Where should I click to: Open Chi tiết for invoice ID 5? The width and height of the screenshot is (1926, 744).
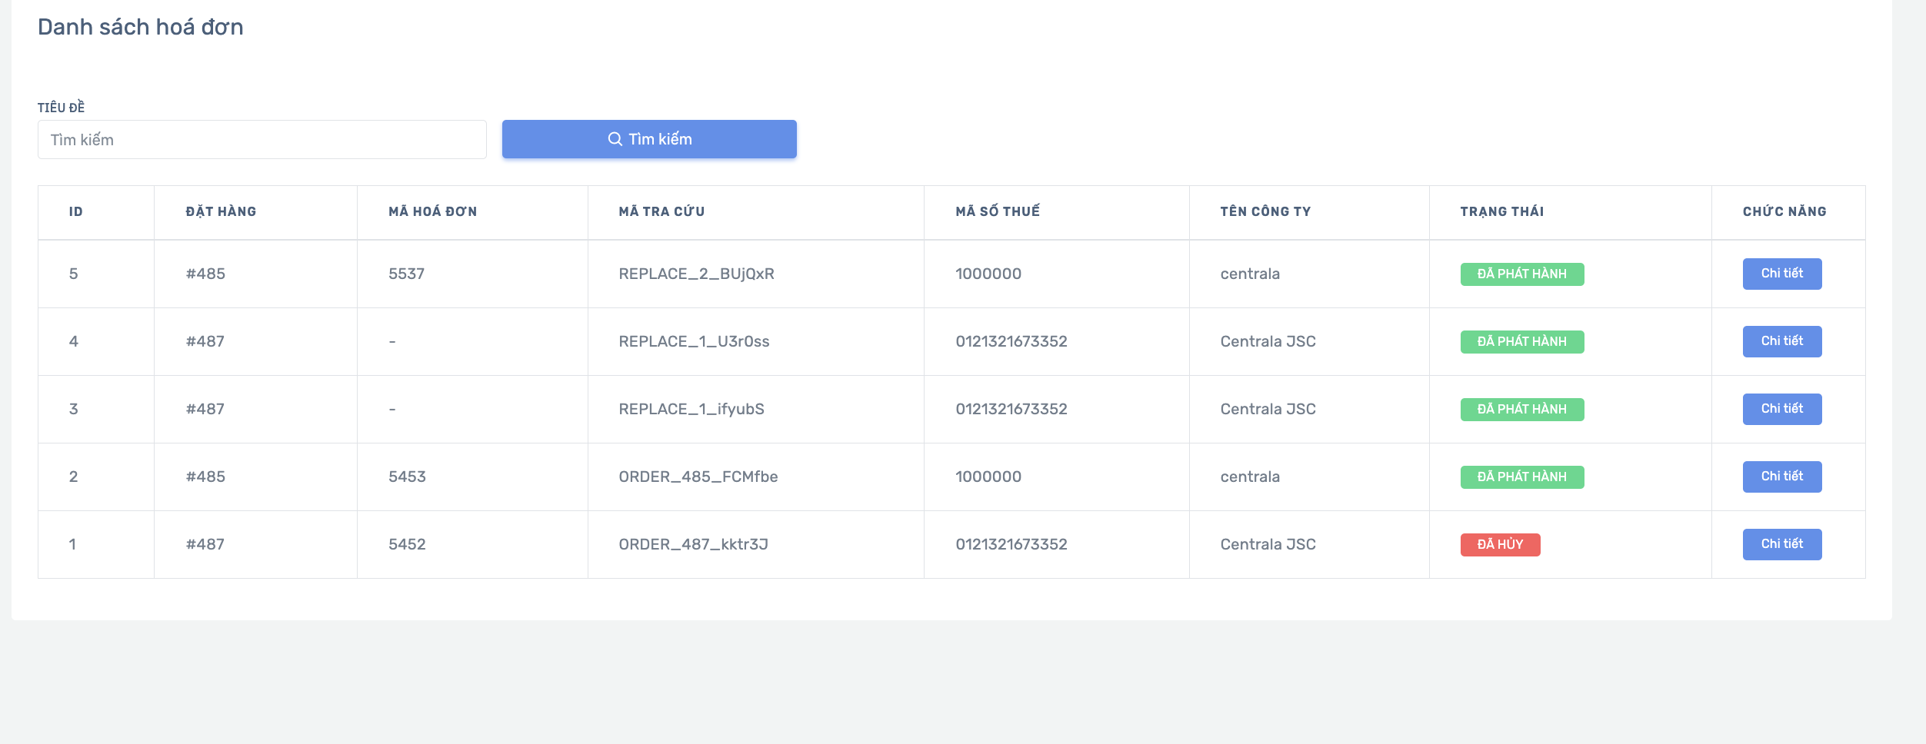[1782, 274]
